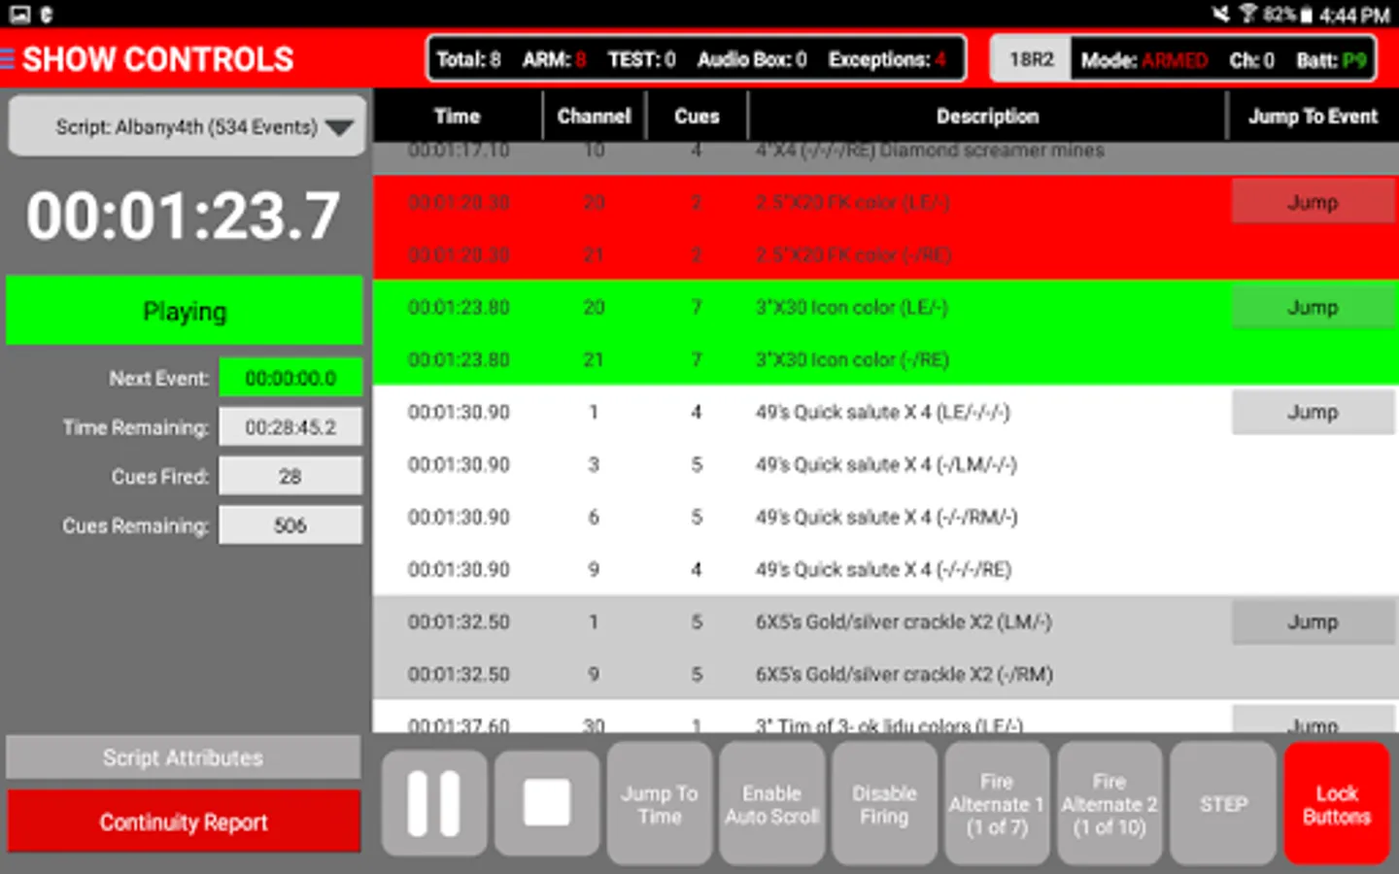Screen dimensions: 1399x874
Task: Click the Channel column header
Action: pyautogui.click(x=595, y=116)
